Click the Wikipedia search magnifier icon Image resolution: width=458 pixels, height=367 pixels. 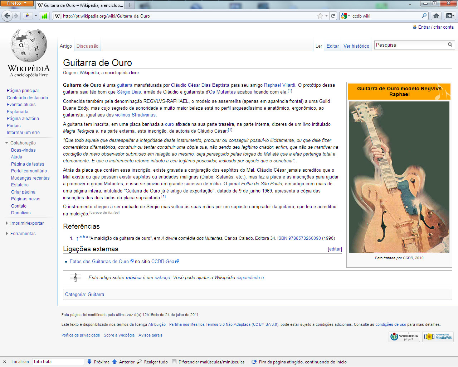[x=450, y=45]
